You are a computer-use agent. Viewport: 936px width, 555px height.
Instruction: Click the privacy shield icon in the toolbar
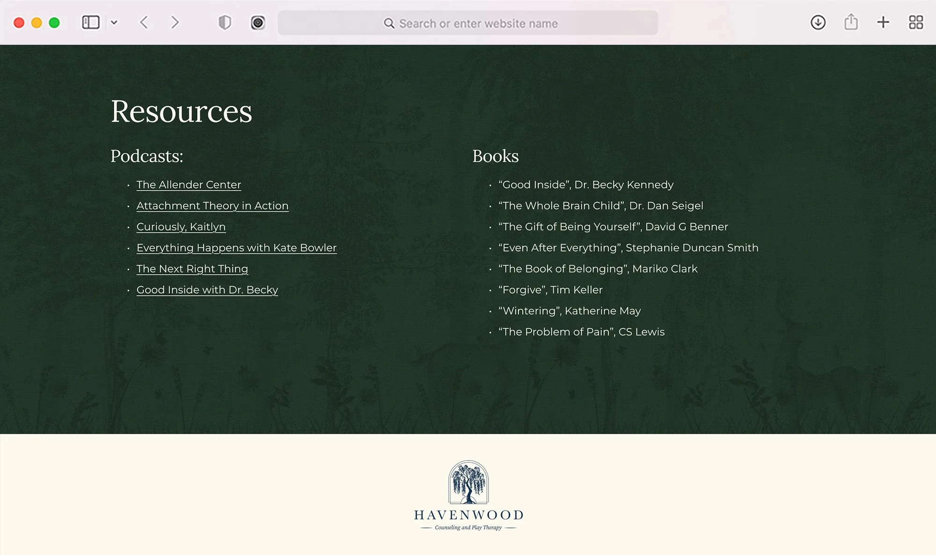coord(225,22)
